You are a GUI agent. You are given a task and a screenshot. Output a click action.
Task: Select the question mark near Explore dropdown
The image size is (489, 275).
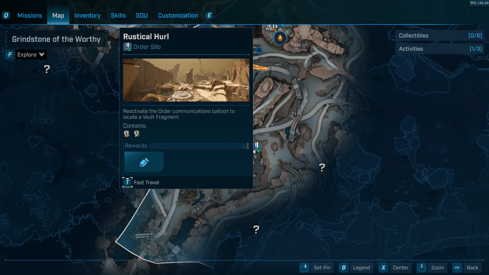coord(47,69)
